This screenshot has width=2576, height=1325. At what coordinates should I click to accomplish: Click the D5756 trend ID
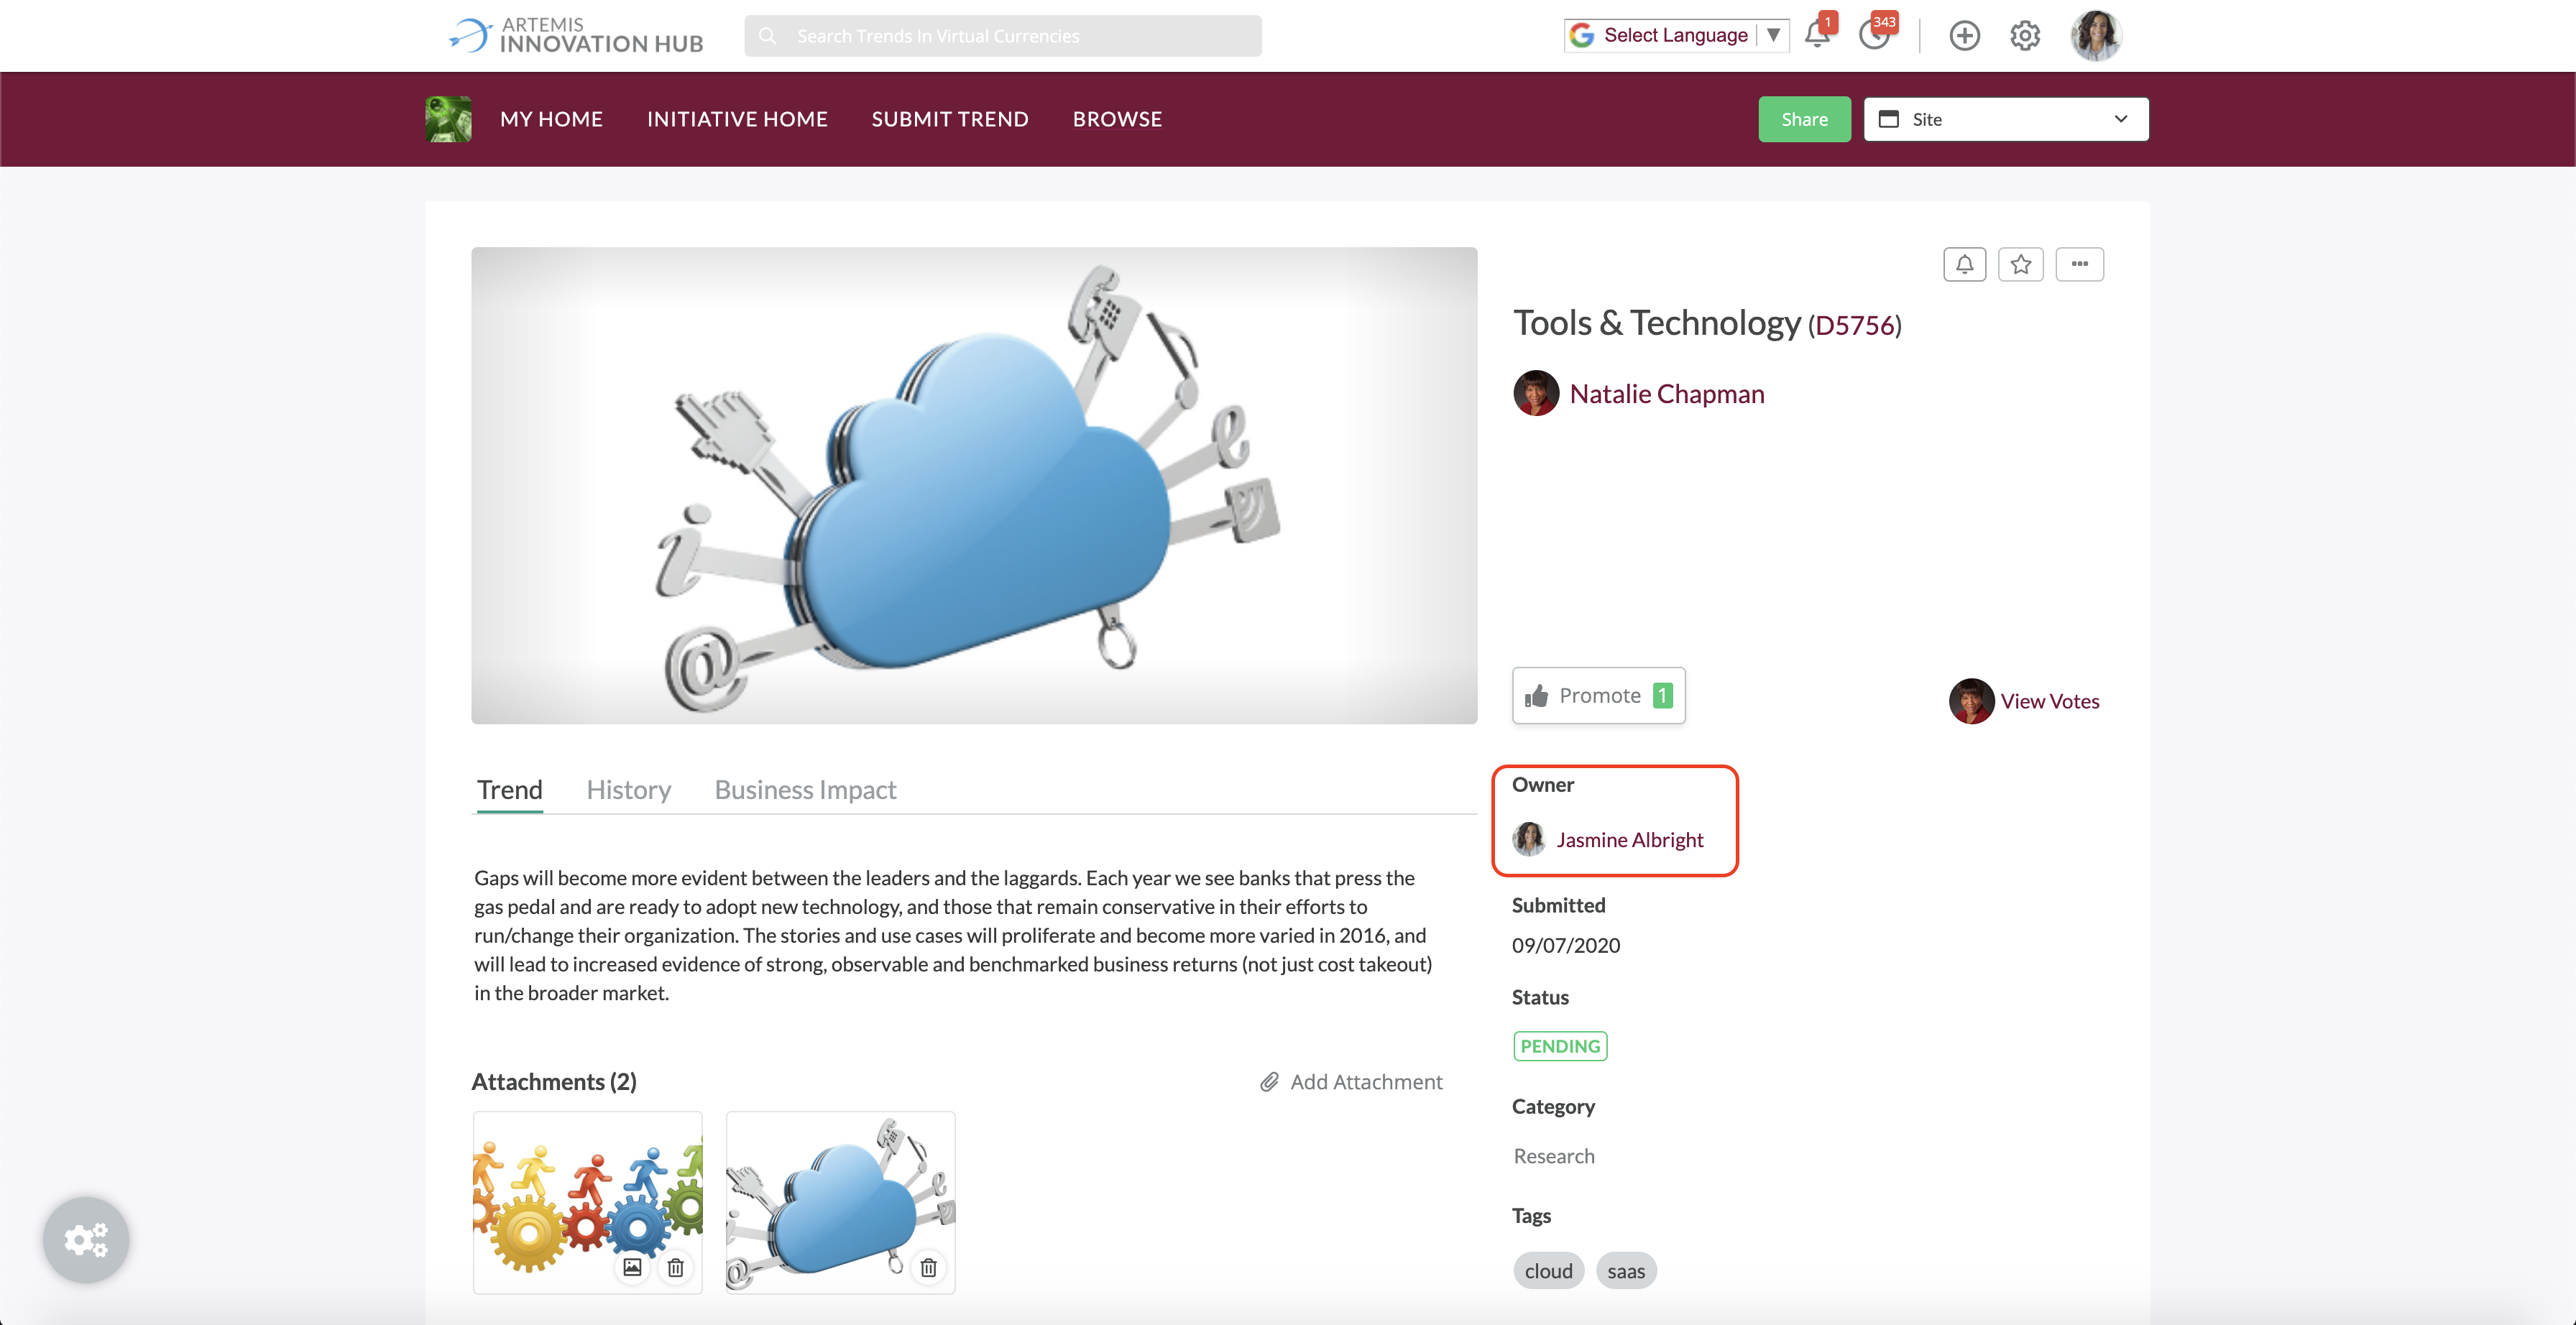1855,325
